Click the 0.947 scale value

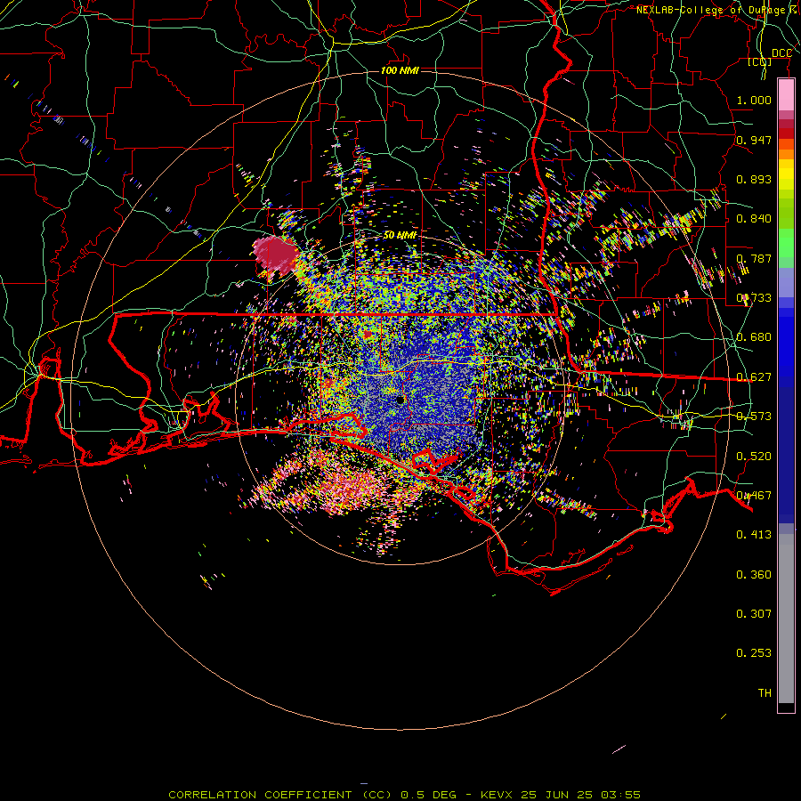point(754,140)
